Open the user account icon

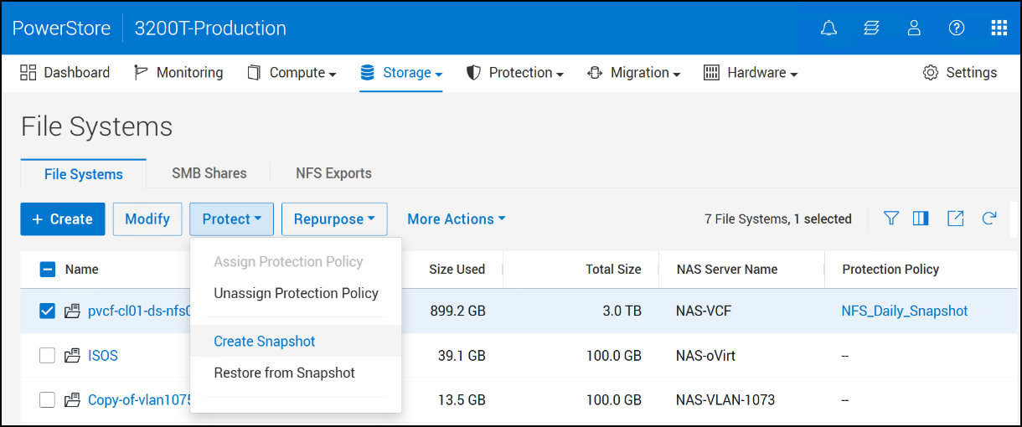[x=914, y=28]
